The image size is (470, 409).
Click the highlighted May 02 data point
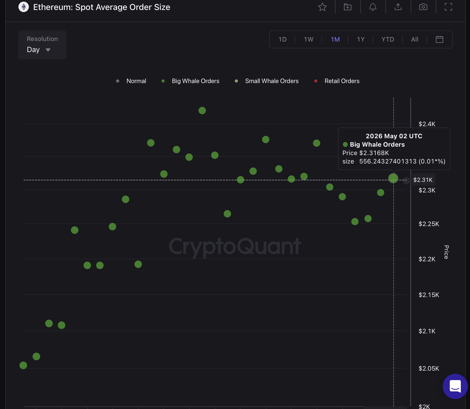[x=393, y=178]
